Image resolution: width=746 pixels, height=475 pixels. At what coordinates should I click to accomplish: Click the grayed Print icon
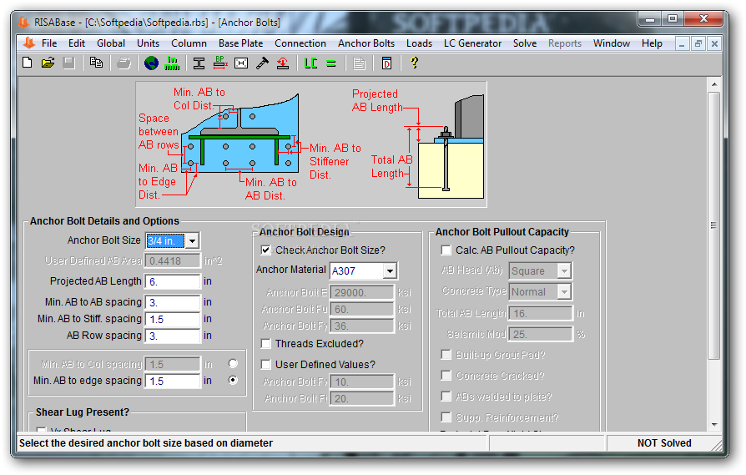(123, 63)
